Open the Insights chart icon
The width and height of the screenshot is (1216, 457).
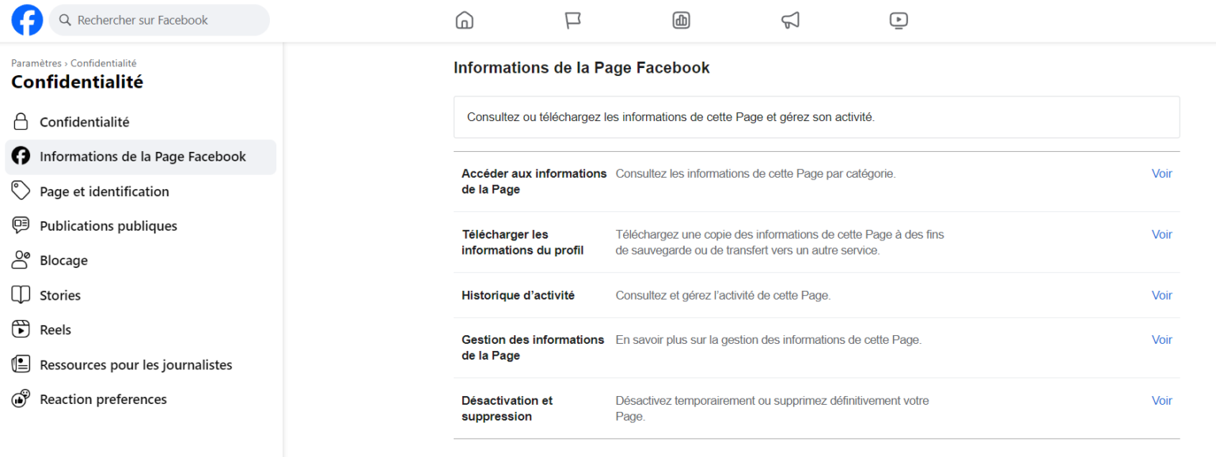click(x=682, y=21)
